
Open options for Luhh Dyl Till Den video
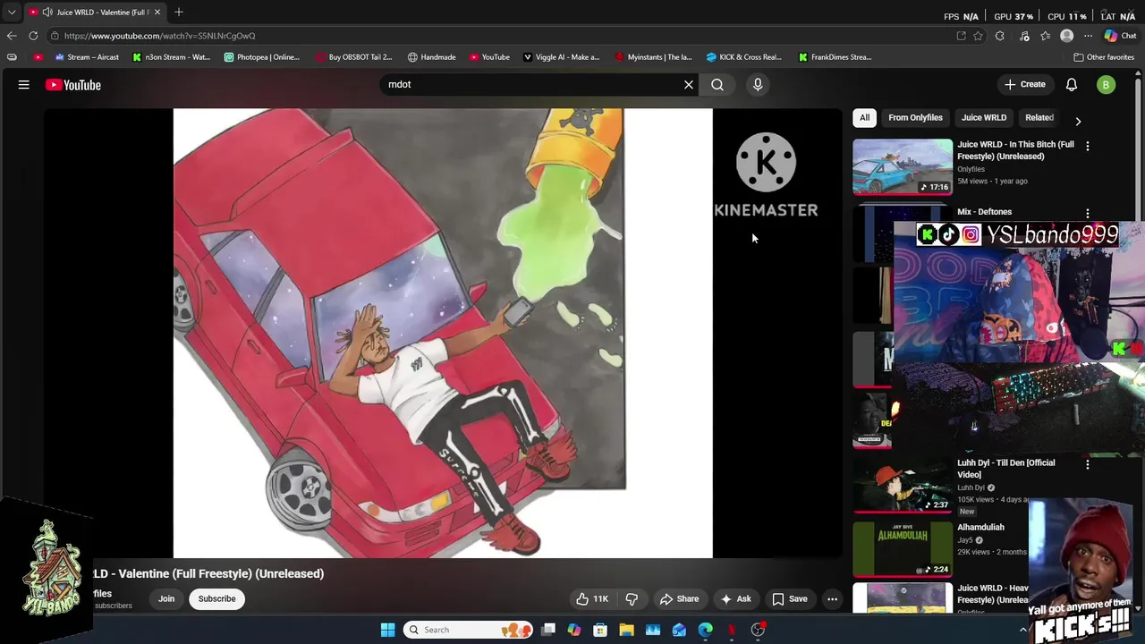point(1088,465)
